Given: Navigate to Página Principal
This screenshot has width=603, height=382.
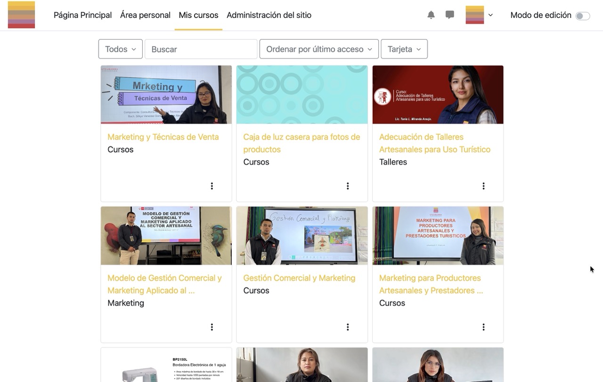Looking at the screenshot, I should pyautogui.click(x=82, y=15).
